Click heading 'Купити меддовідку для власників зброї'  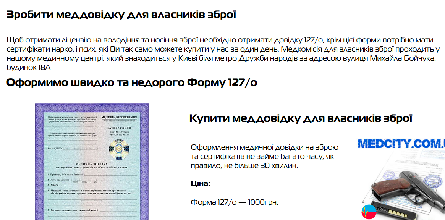(x=301, y=118)
